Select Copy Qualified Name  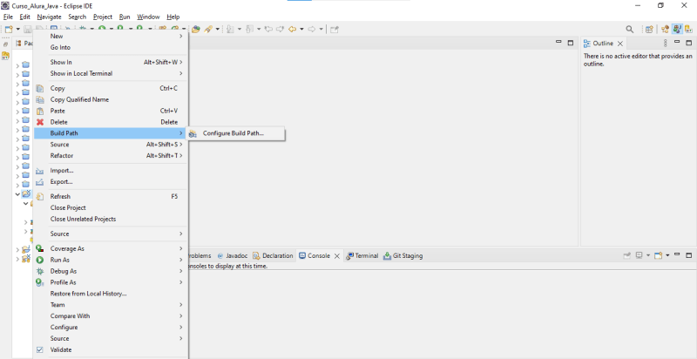pyautogui.click(x=112, y=99)
